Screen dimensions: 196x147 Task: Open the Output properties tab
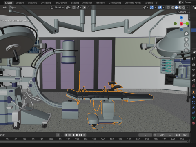click(x=194, y=70)
